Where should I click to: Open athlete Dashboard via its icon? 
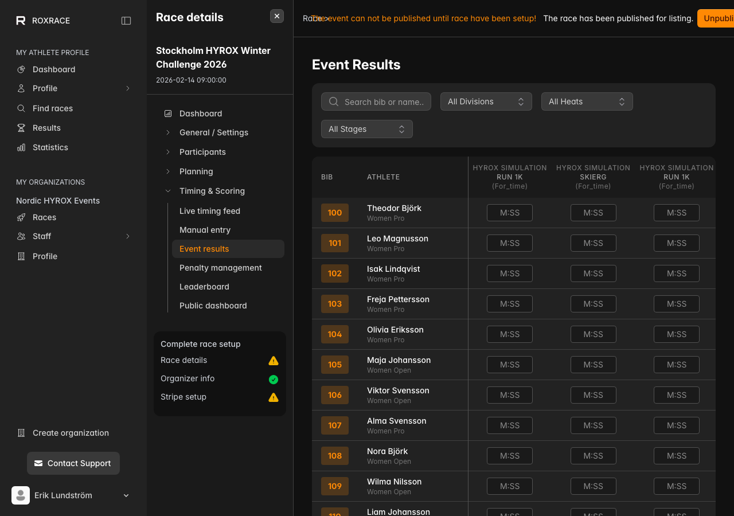coord(21,69)
